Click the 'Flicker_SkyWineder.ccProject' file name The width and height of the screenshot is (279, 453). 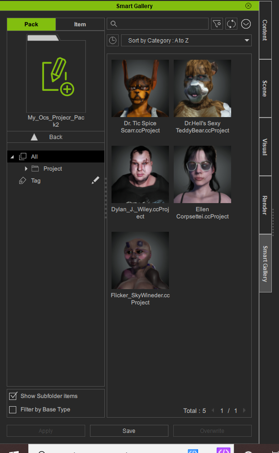click(140, 299)
